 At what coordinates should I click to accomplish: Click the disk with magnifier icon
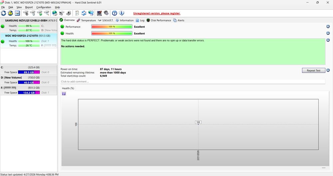(x=47, y=13)
